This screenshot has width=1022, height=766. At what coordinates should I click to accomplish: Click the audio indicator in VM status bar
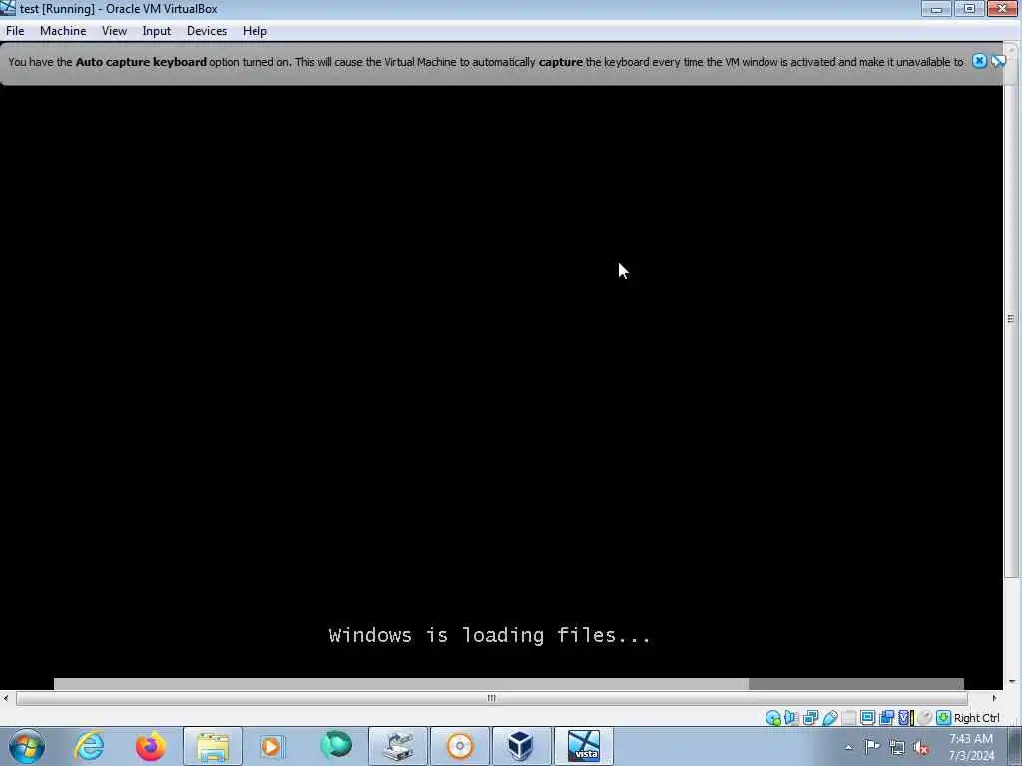click(x=791, y=718)
